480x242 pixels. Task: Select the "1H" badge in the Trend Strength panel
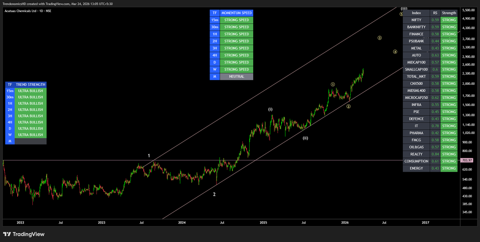point(10,103)
